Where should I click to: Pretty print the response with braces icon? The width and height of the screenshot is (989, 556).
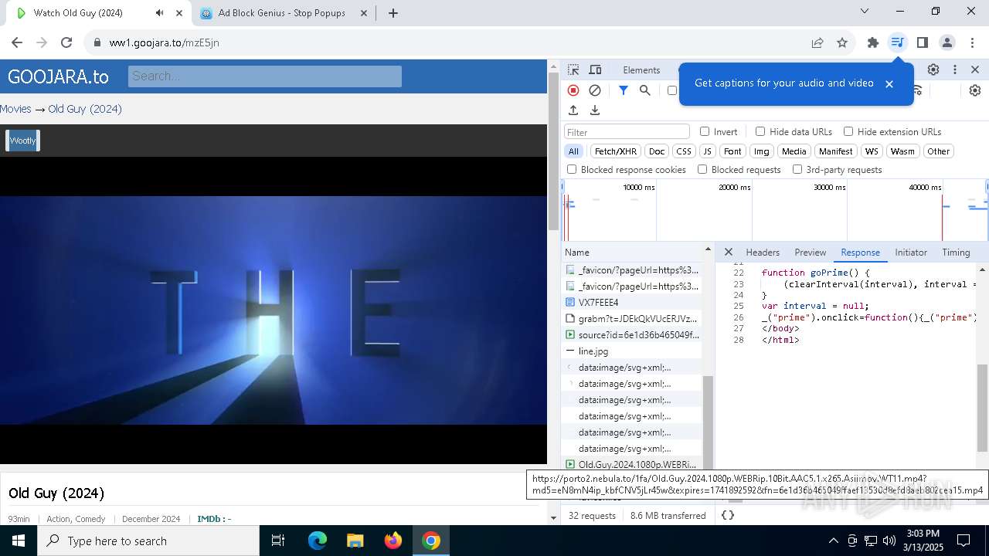(x=727, y=515)
